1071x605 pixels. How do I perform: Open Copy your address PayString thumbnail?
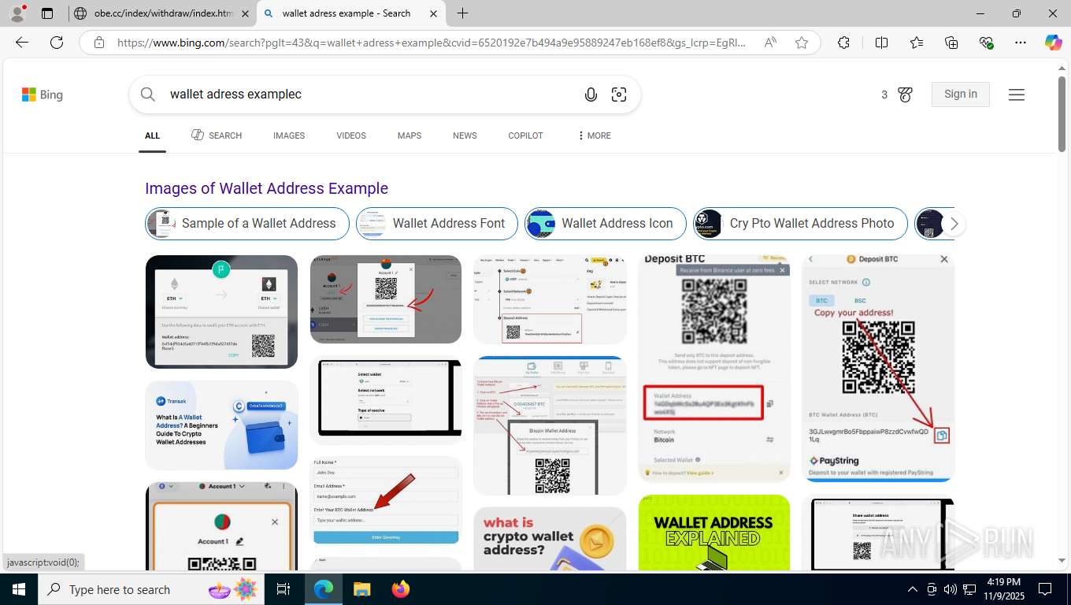tap(878, 368)
